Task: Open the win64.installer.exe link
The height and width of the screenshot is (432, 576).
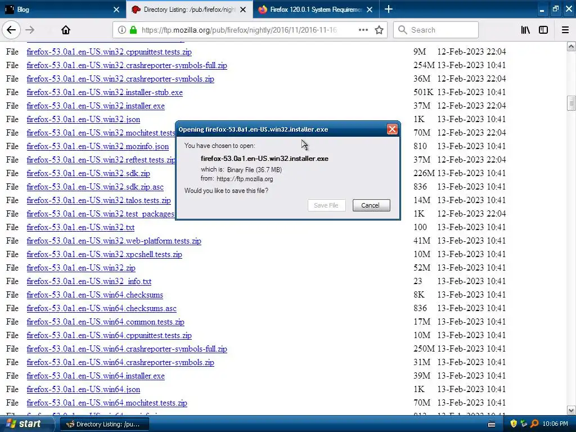Action: coord(96,376)
